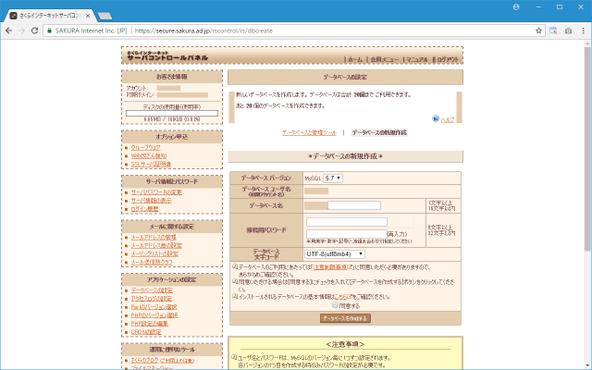Image resolution: width=592 pixels, height=370 pixels.
Task: Bookmark this page with the star icon
Action: click(538, 31)
